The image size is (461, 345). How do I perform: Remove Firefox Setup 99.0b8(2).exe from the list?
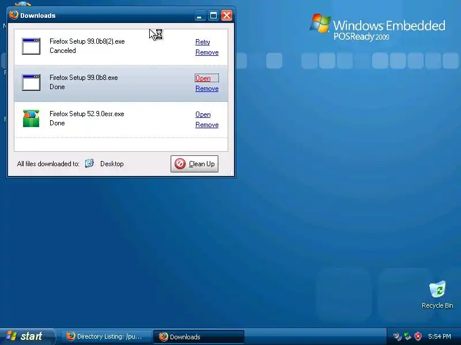point(207,52)
